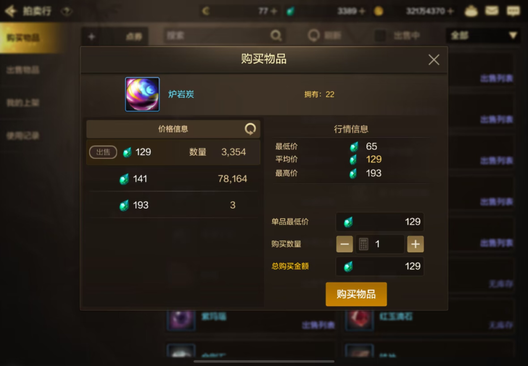Decrease purchase quantity with minus button
This screenshot has height=366, width=528.
(345, 244)
